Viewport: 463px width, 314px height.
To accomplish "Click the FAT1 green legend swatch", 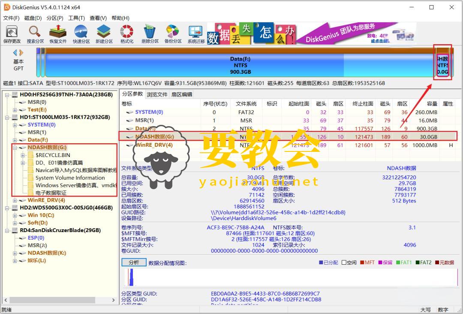I will coord(398,262).
